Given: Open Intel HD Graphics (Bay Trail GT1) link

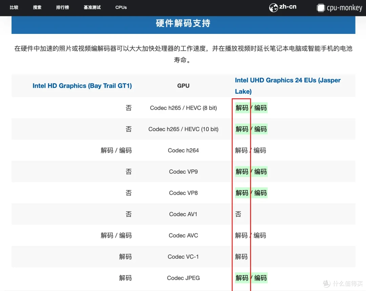Looking at the screenshot, I should [82, 86].
